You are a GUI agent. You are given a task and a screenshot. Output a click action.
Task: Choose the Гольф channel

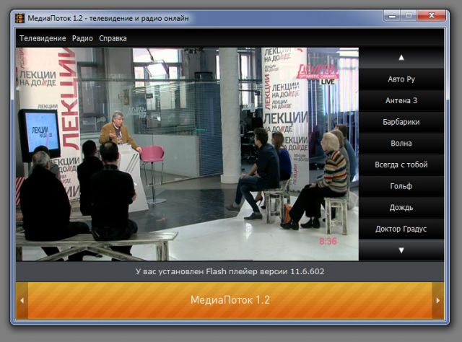pyautogui.click(x=401, y=186)
